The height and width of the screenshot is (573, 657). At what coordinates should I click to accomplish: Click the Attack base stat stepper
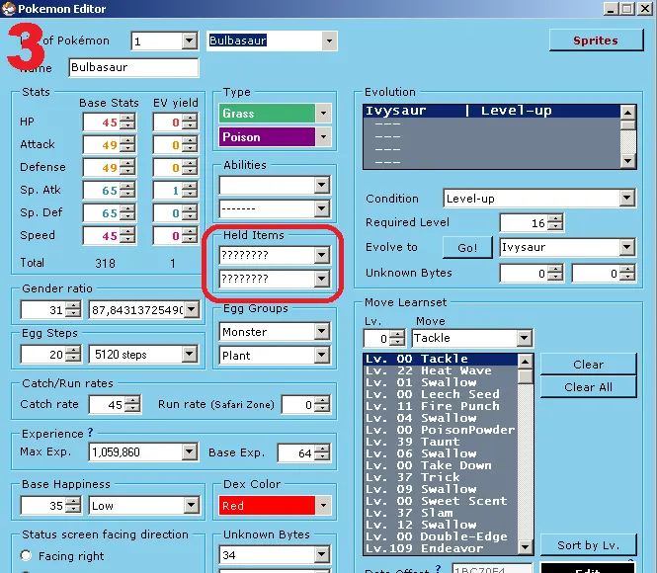[127, 145]
